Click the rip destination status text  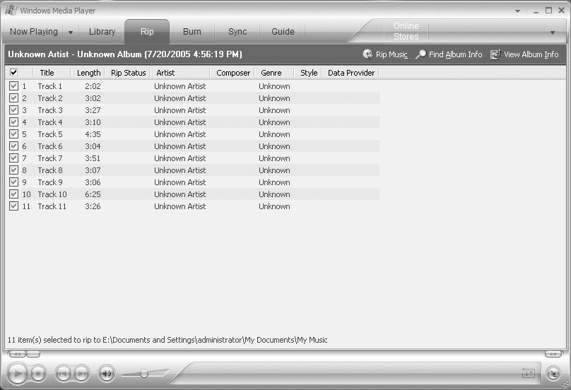(167, 340)
